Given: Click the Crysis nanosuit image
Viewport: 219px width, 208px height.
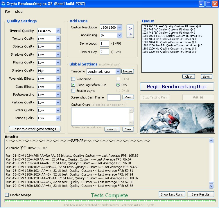Looking at the screenshot, I should pyautogui.click(x=177, y=118).
